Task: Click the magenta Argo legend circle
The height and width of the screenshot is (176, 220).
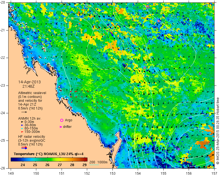Action: [x=62, y=120]
